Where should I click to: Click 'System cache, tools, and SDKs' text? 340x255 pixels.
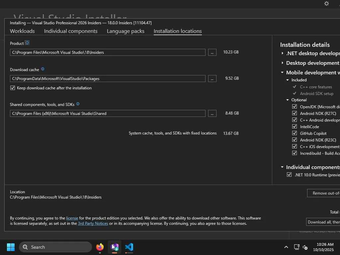point(173,133)
